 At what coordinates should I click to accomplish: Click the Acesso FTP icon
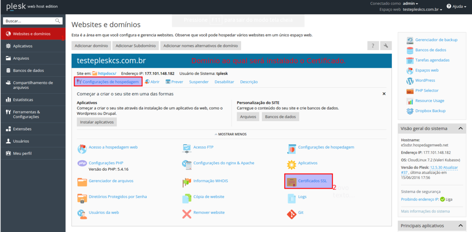point(187,149)
